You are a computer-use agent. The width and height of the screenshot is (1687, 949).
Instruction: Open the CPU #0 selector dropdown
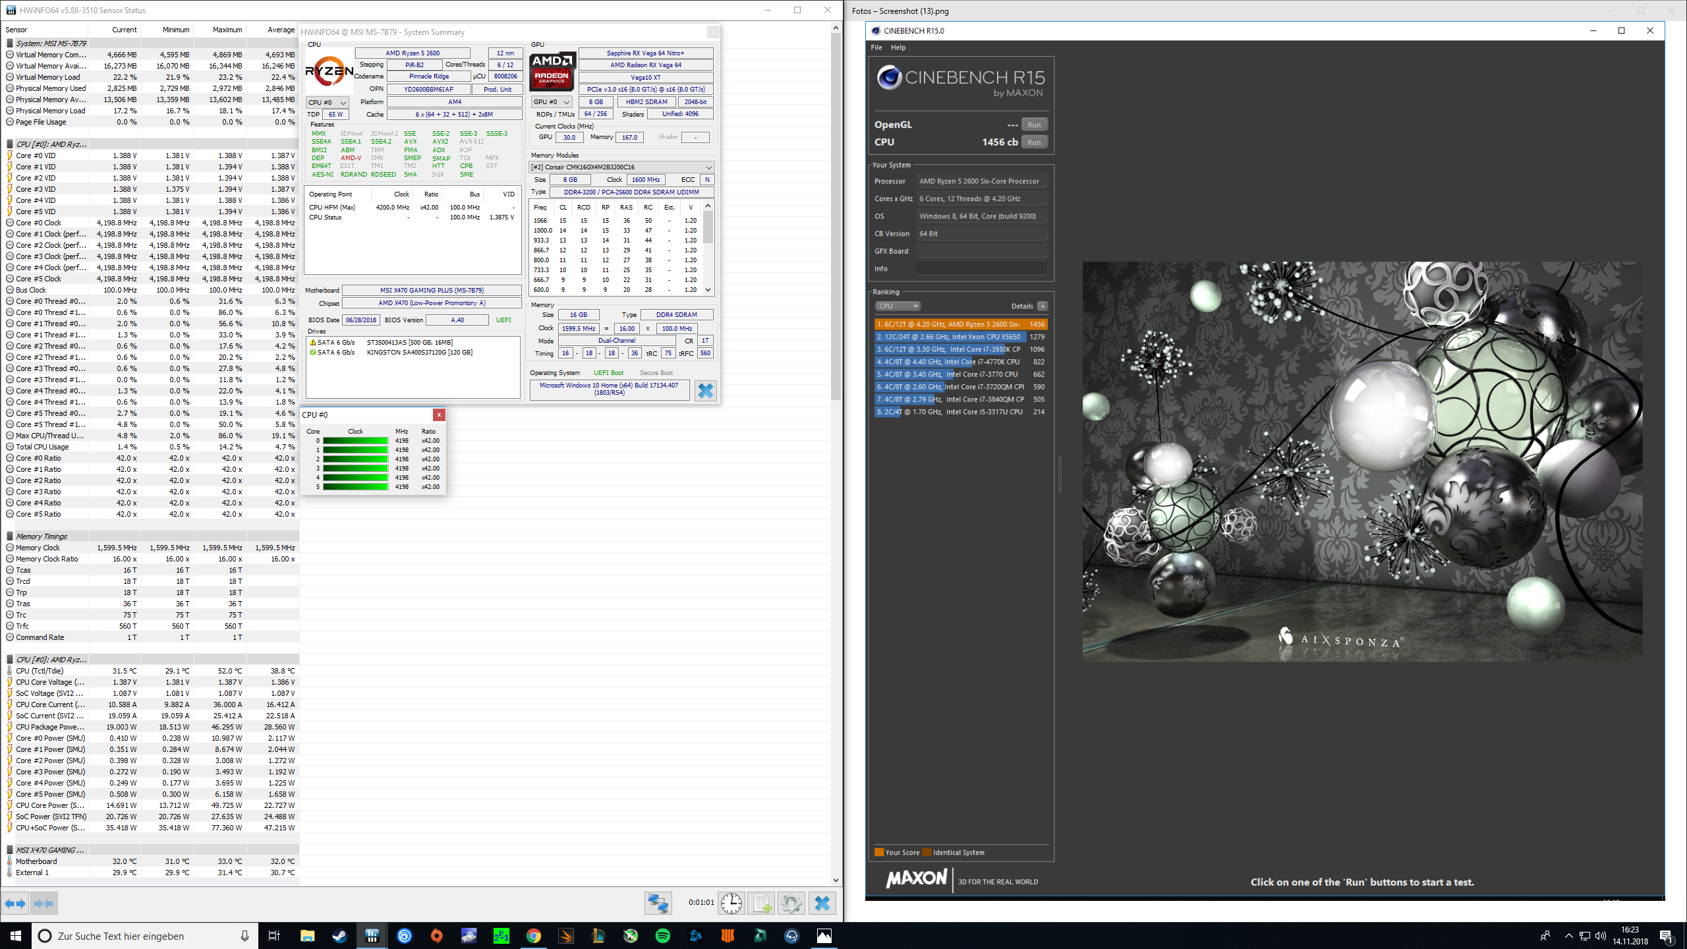pyautogui.click(x=328, y=102)
